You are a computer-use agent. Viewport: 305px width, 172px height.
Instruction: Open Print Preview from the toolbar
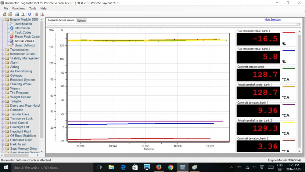(x=22, y=14)
